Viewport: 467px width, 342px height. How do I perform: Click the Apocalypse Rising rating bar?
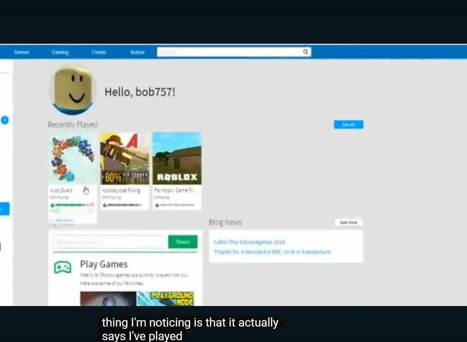point(125,204)
